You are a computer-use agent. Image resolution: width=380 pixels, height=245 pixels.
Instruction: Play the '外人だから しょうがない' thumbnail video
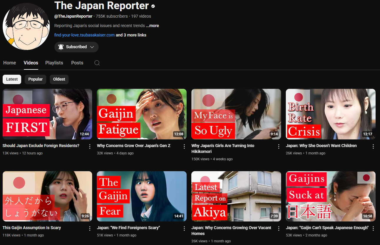[47, 196]
